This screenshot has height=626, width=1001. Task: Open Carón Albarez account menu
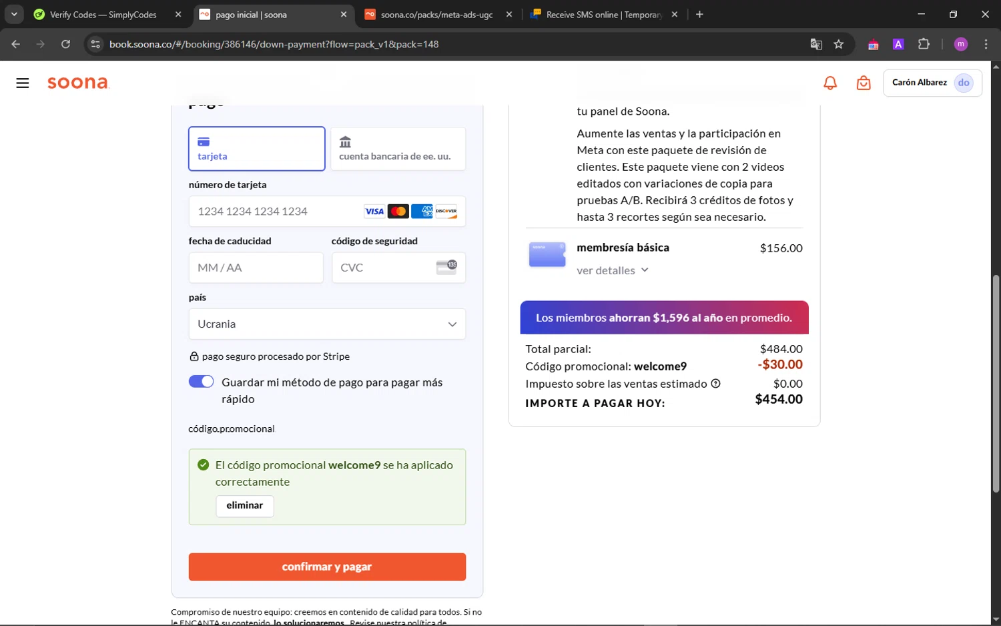point(932,83)
